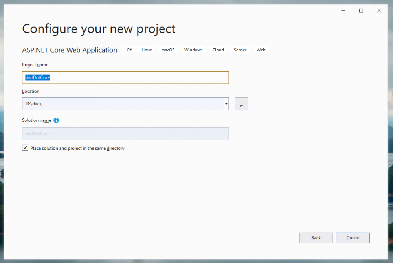
Task: Minimize the project configuration window
Action: (343, 11)
